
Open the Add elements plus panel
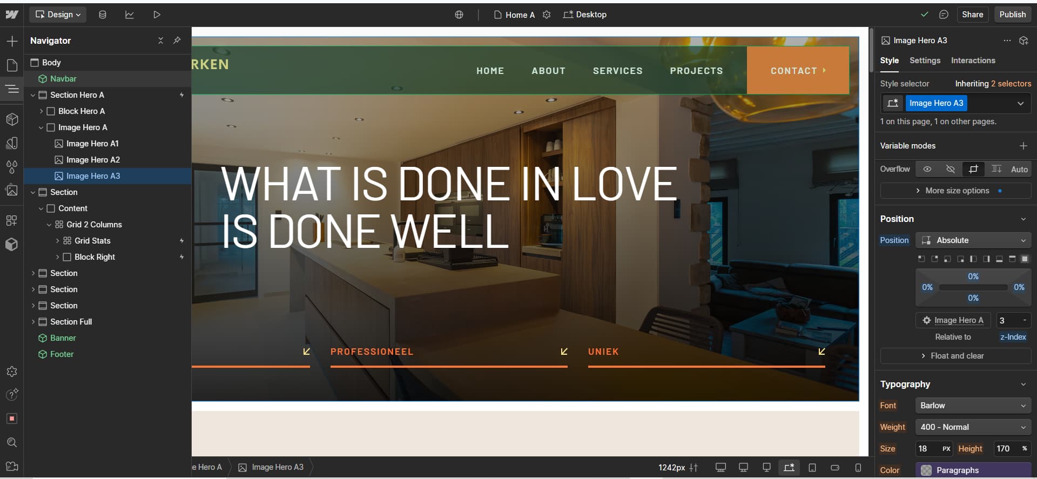(x=12, y=41)
